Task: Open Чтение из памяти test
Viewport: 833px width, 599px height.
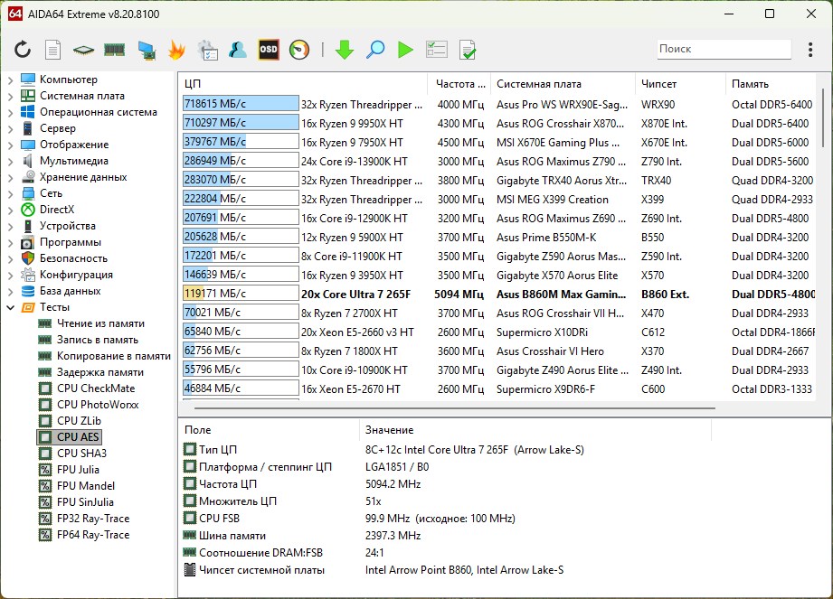Action: (x=100, y=323)
